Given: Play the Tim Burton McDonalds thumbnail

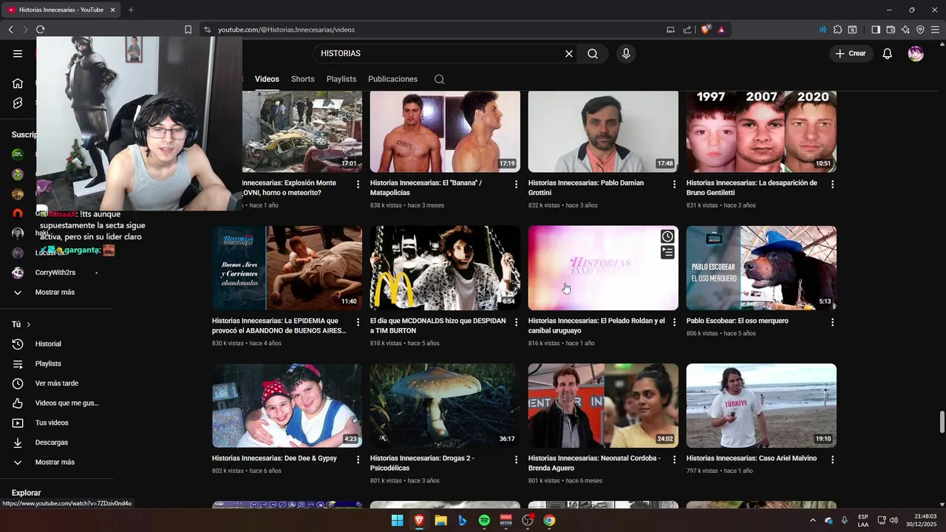Looking at the screenshot, I should point(445,267).
